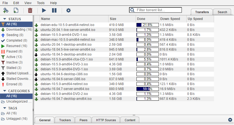Click the Resumed filter play icon
This screenshot has width=234, height=125.
pyautogui.click(x=3, y=46)
